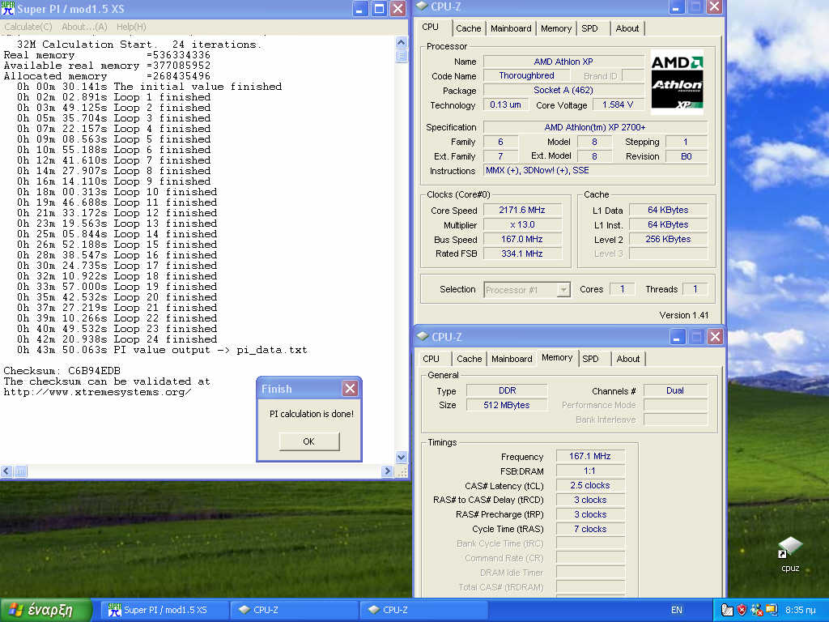Viewport: 829px width, 622px height.
Task: Click the network monitors tray icon
Action: [x=772, y=610]
